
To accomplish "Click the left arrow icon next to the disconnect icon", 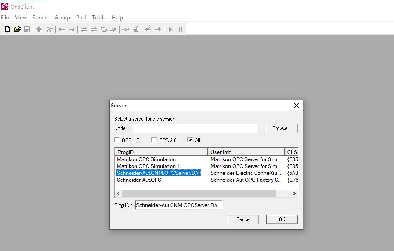I will (62, 30).
